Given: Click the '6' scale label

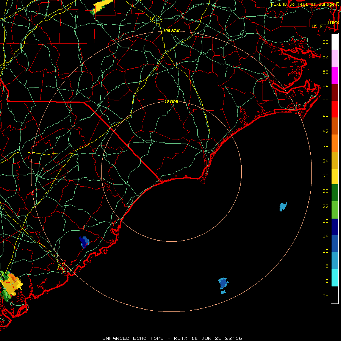Looking at the screenshot, I should tap(327, 266).
